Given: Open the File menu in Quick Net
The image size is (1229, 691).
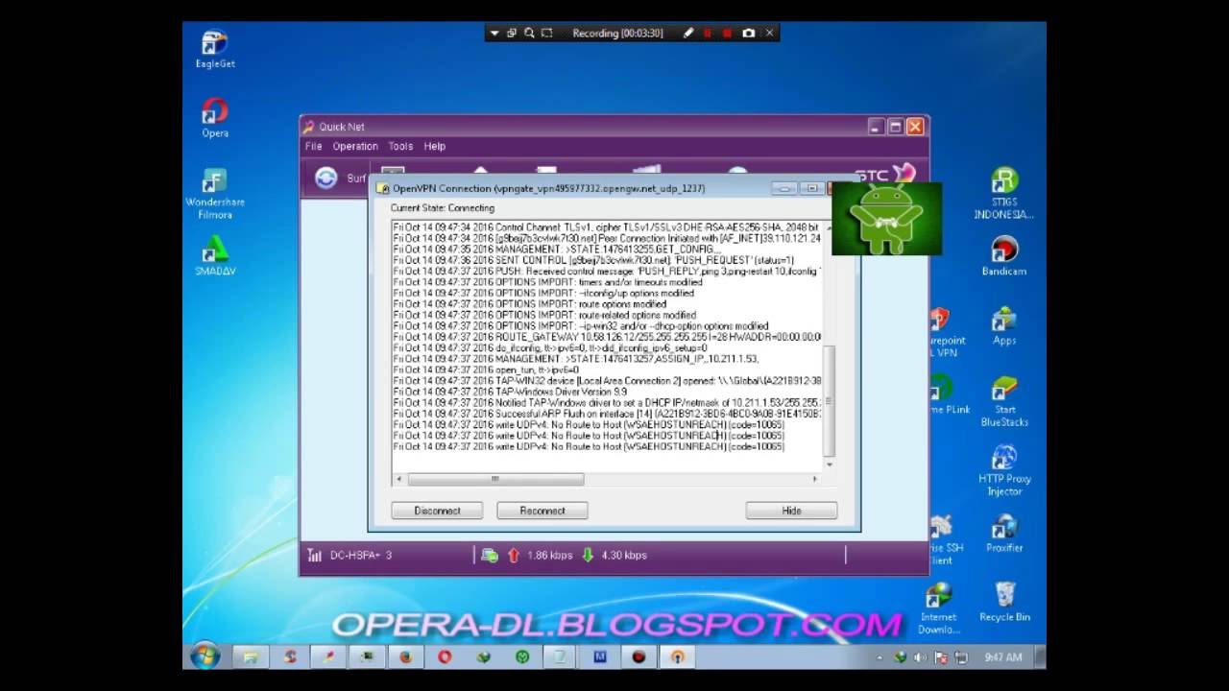Looking at the screenshot, I should click(314, 146).
